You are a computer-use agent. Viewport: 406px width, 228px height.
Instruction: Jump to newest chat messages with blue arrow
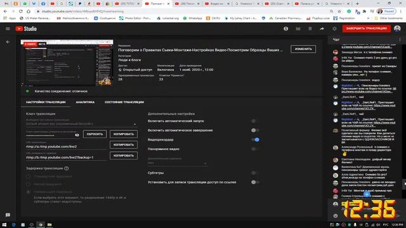[367, 194]
